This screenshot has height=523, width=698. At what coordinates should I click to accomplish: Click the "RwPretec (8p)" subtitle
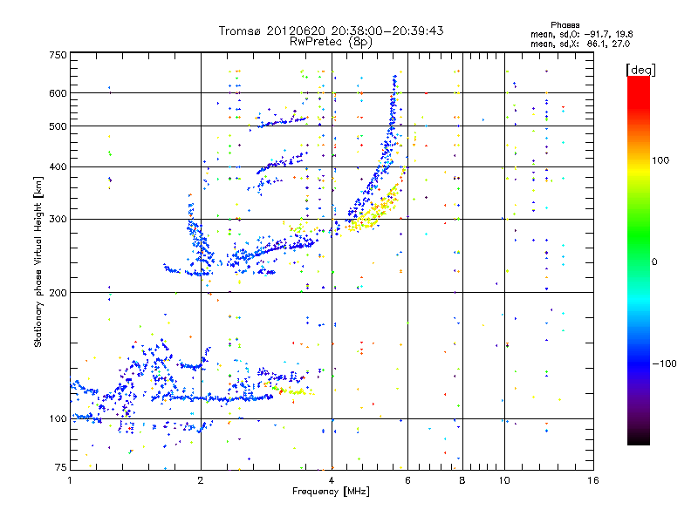(331, 42)
